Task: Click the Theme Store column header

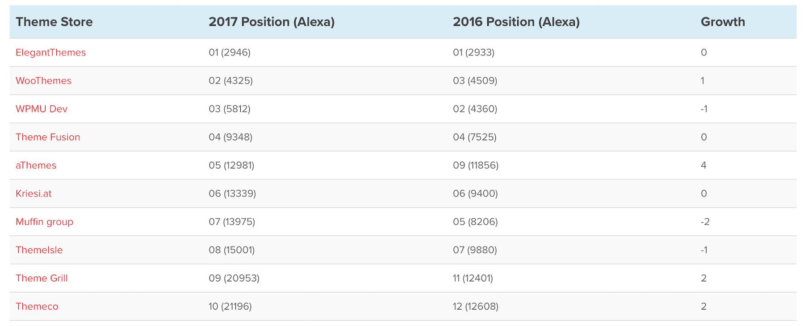Action: 54,22
